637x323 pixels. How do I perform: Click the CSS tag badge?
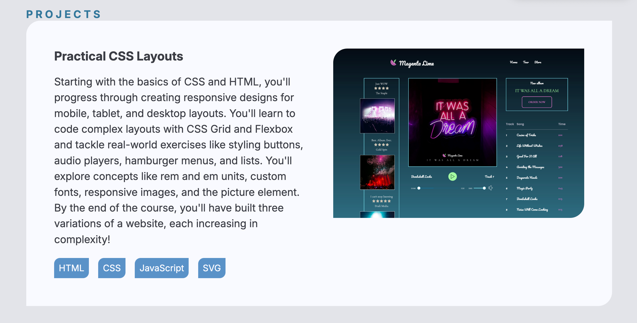pos(112,268)
